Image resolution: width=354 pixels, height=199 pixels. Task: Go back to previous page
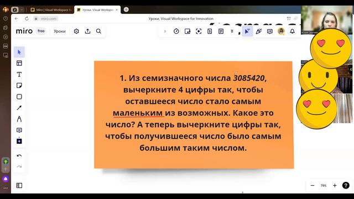point(16,19)
